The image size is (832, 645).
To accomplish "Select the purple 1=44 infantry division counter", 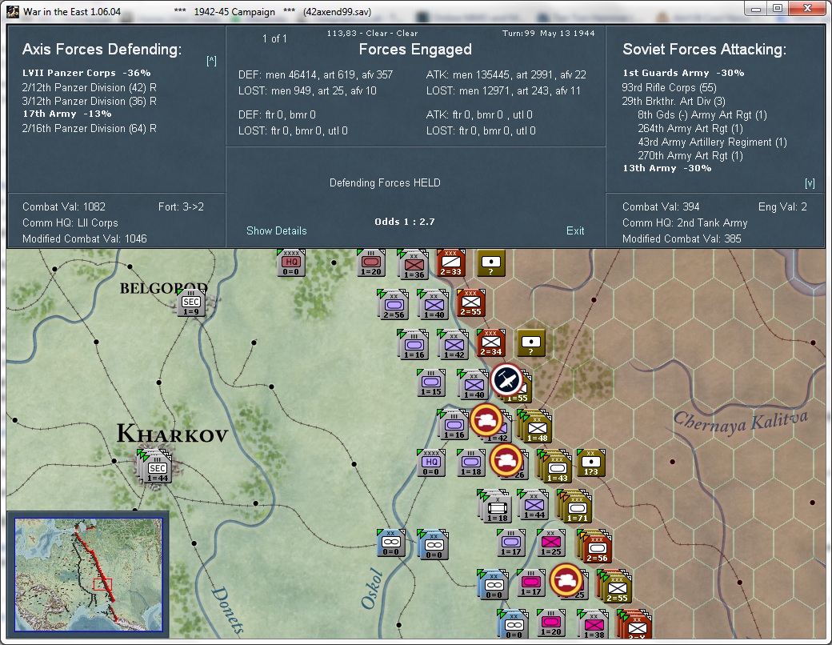I will tap(534, 505).
